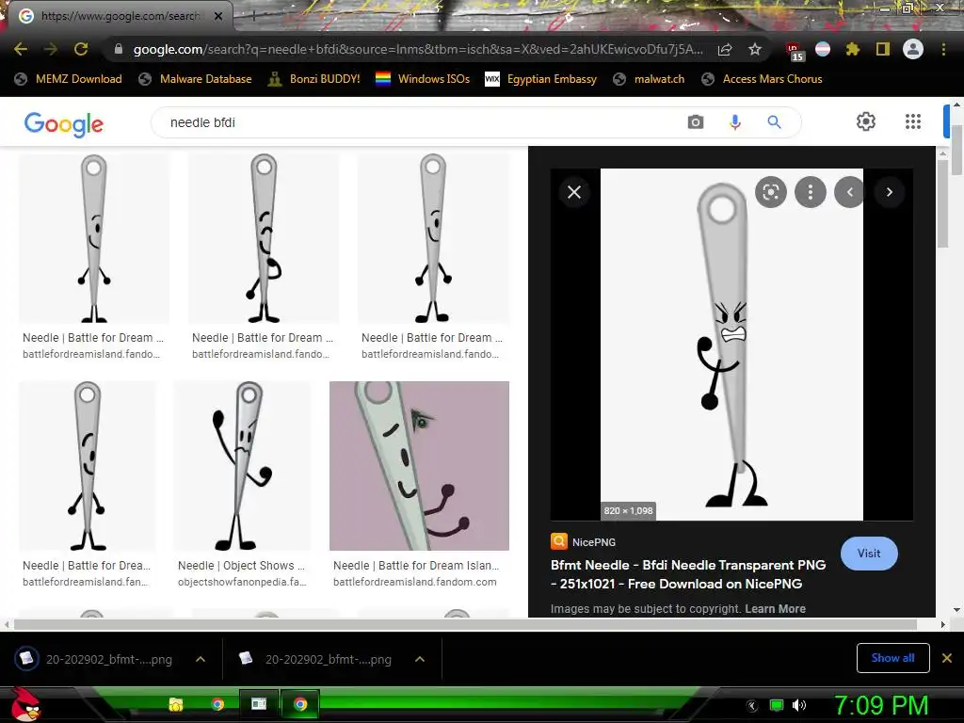Open Chrome three-dot menu
The width and height of the screenshot is (964, 723).
click(x=943, y=49)
